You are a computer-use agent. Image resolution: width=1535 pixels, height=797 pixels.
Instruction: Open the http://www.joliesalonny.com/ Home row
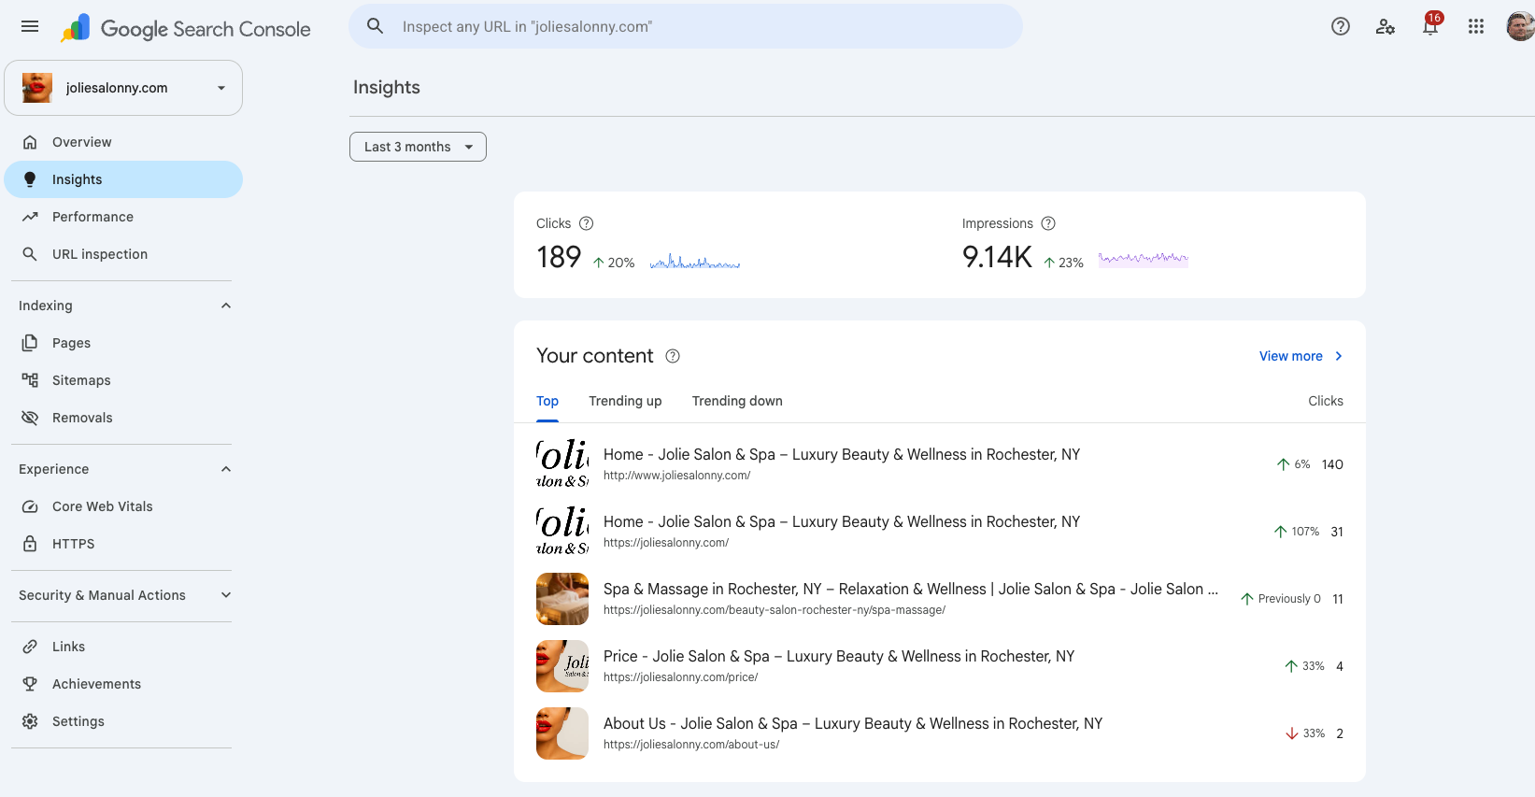click(x=940, y=464)
